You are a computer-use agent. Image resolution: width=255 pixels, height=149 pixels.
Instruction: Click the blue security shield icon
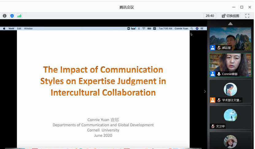tap(12, 16)
